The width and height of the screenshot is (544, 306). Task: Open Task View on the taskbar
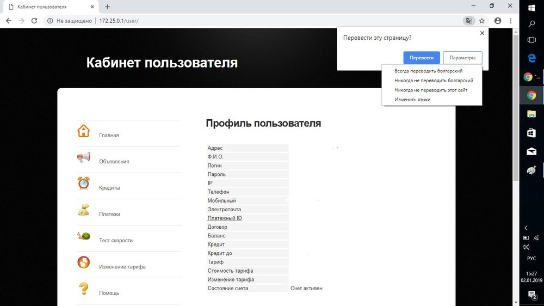531,40
